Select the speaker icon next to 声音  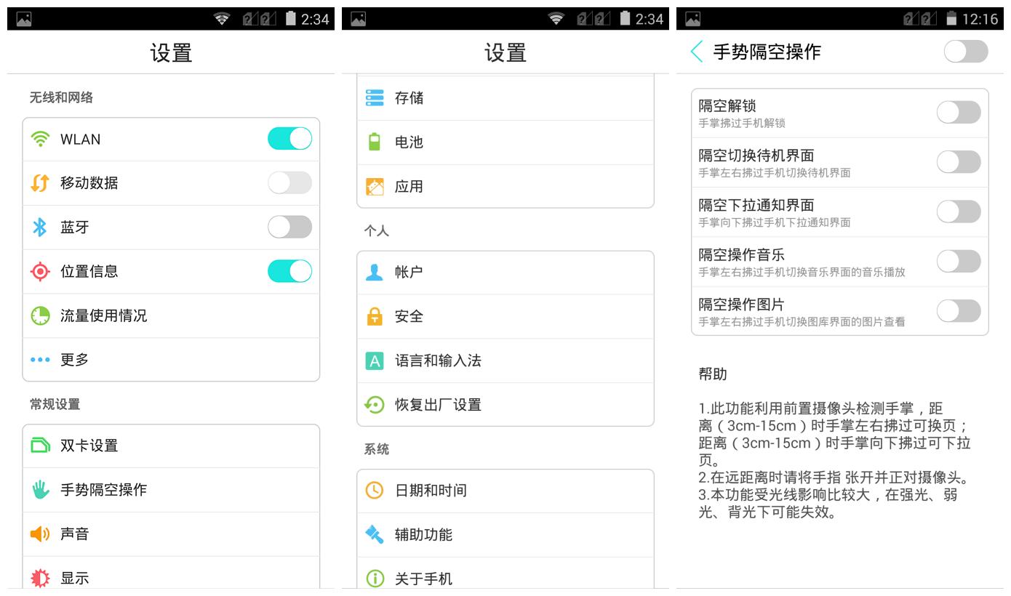pyautogui.click(x=40, y=533)
